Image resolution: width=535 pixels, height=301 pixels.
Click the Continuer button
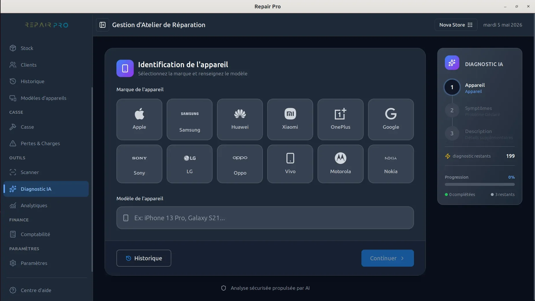(x=387, y=258)
